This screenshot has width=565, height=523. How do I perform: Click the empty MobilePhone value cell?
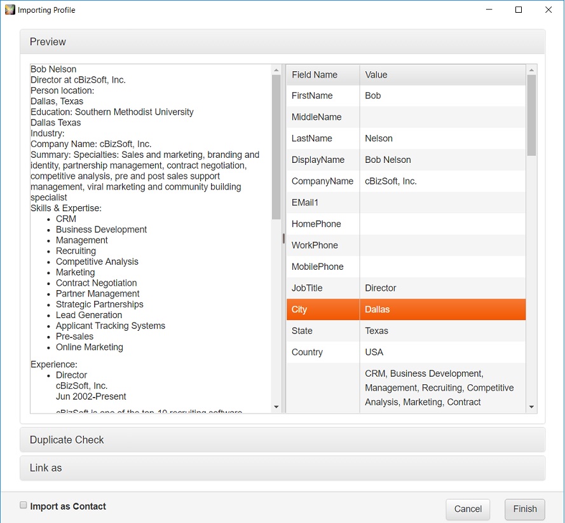click(443, 267)
